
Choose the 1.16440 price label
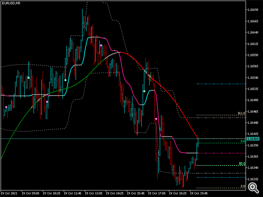(x=253, y=123)
